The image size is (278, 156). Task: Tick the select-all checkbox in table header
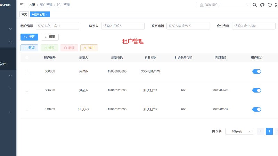27,58
